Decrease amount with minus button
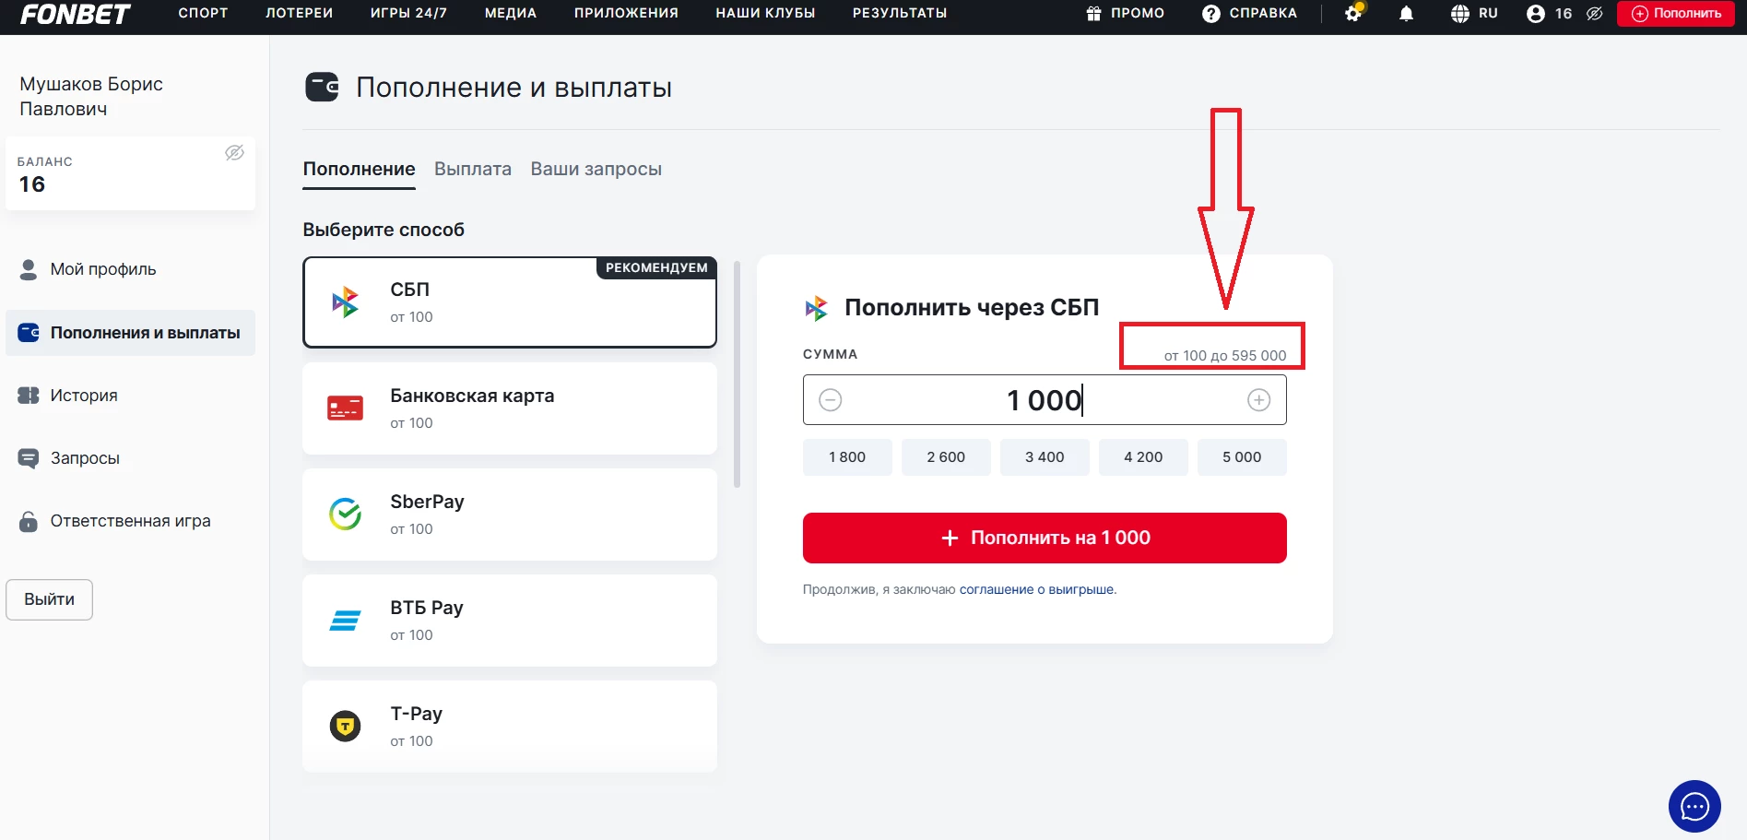 coord(830,400)
